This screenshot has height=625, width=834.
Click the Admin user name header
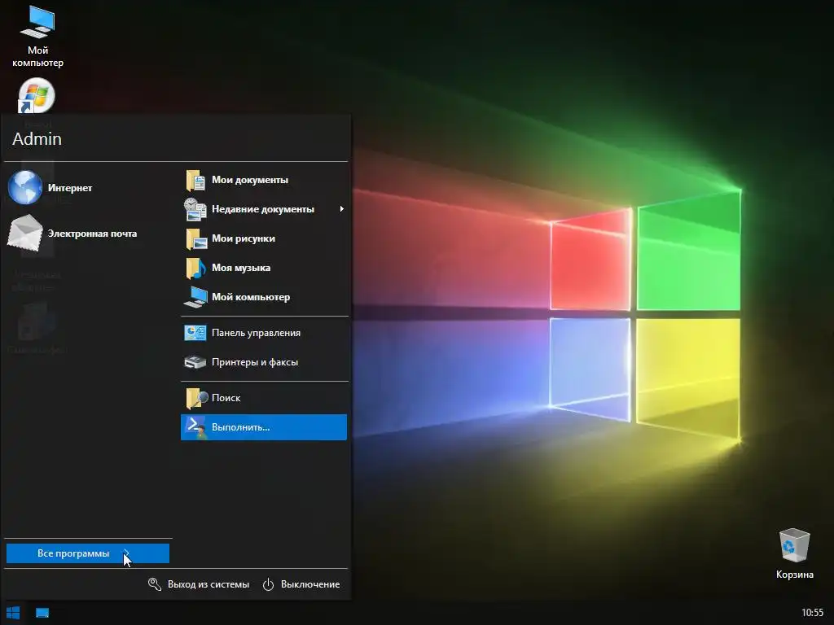pyautogui.click(x=37, y=138)
